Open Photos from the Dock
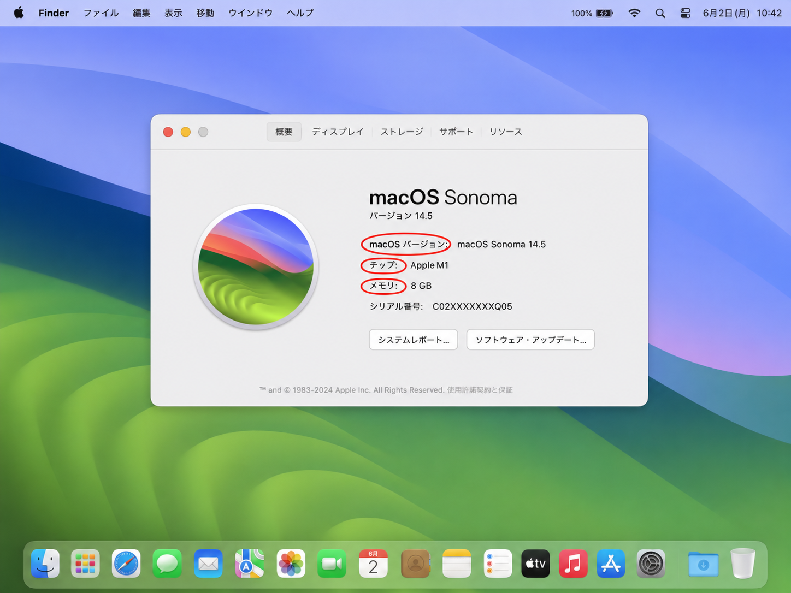This screenshot has width=791, height=593. coord(291,564)
